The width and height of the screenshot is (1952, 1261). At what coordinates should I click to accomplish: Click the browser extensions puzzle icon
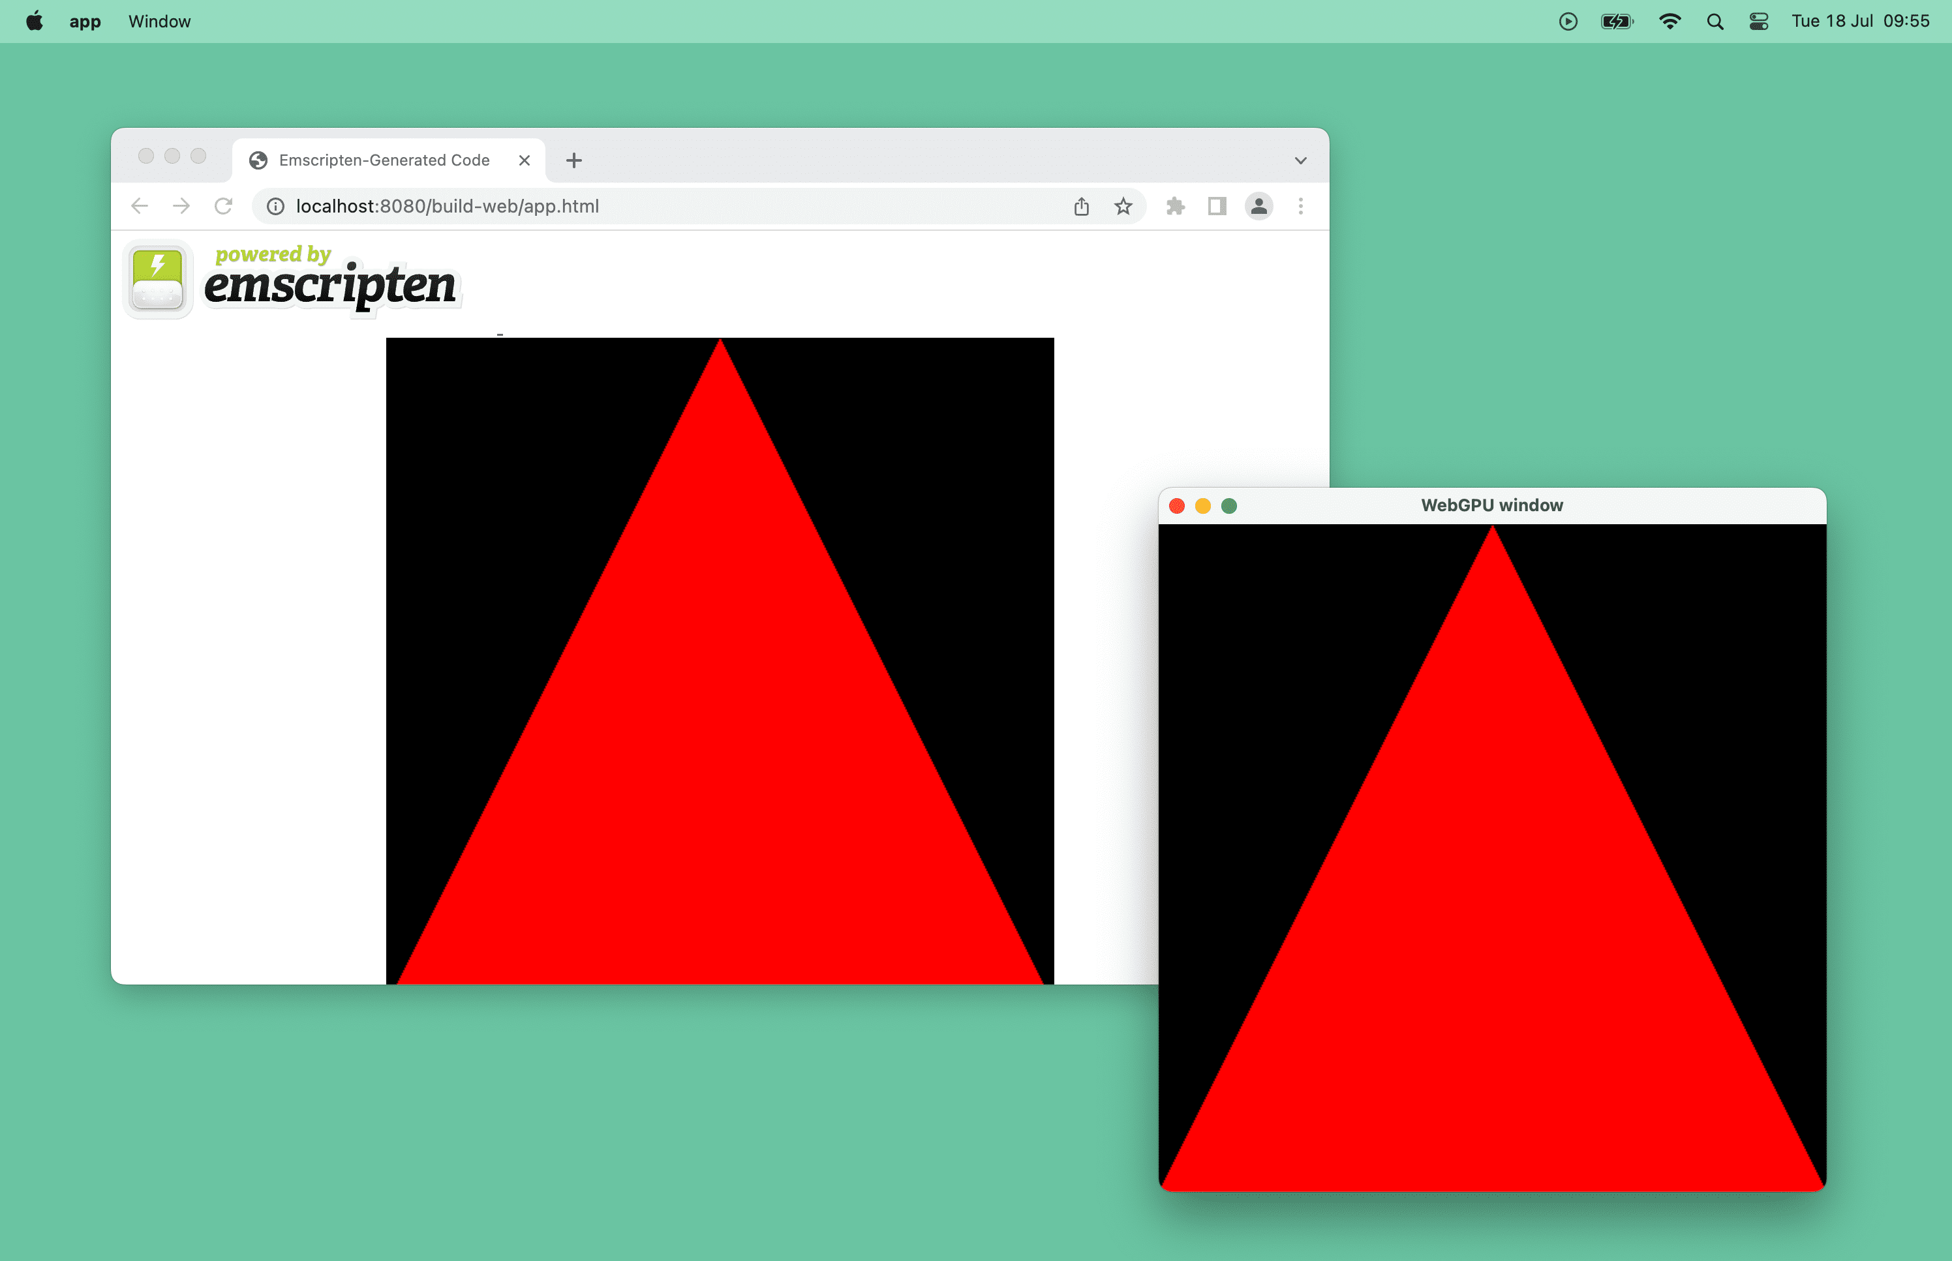point(1172,206)
